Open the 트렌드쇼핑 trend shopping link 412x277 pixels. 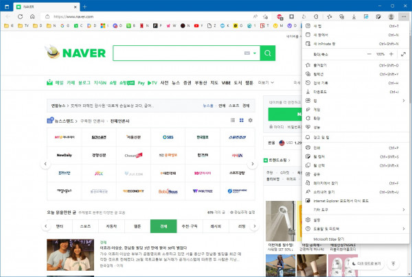pyautogui.click(x=277, y=160)
